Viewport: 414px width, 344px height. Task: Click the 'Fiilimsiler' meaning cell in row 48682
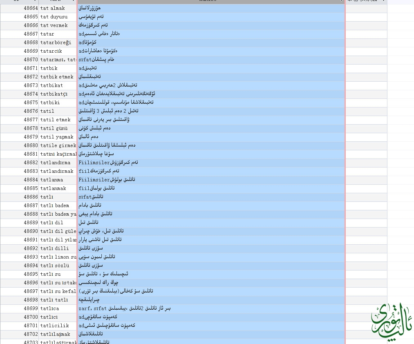[211, 163]
